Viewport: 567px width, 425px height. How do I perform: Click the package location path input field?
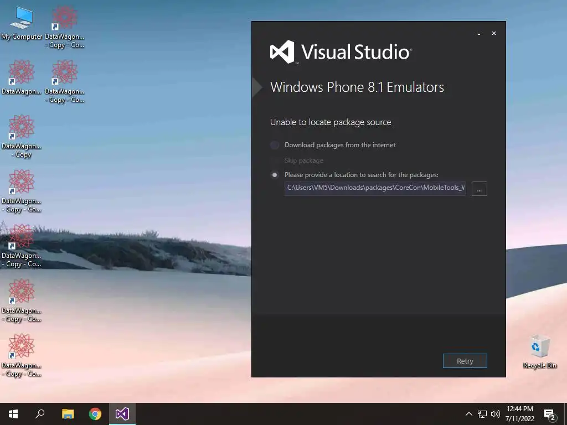tap(375, 188)
